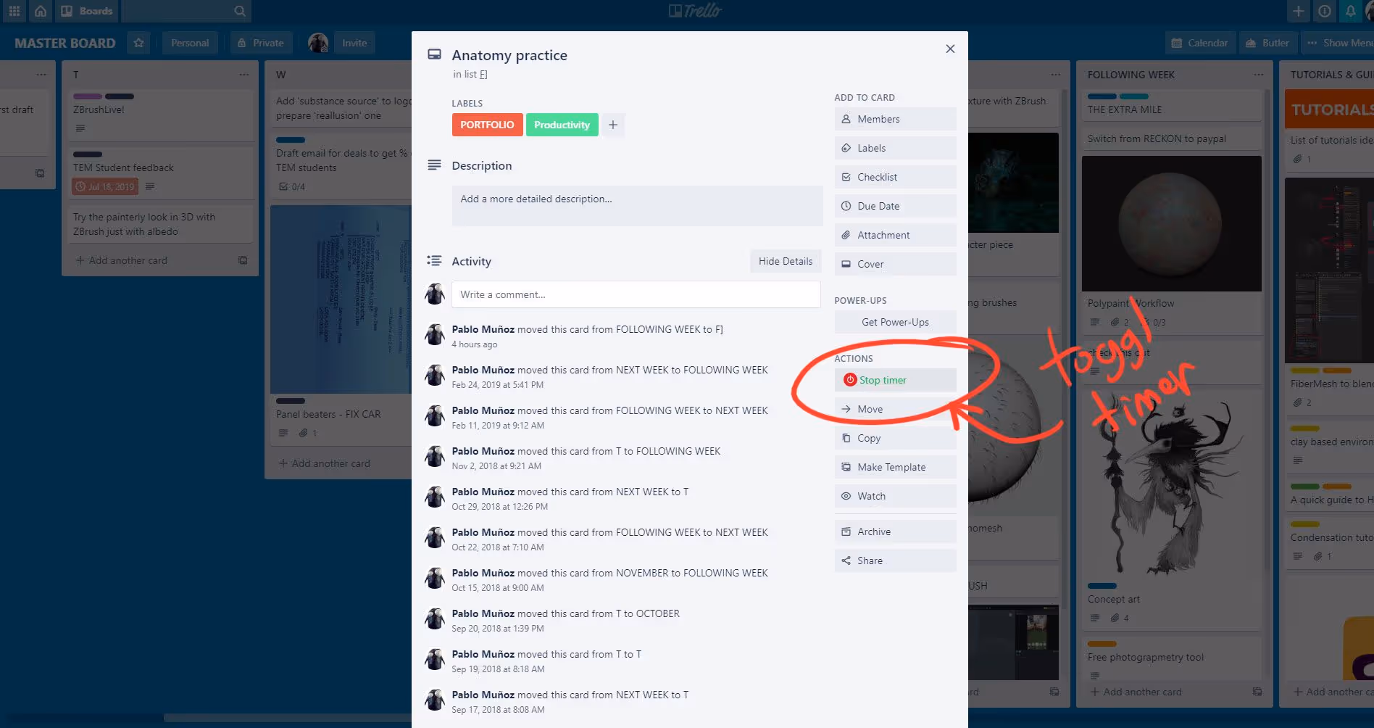Open the notifications bell icon
The width and height of the screenshot is (1374, 728).
(x=1351, y=11)
